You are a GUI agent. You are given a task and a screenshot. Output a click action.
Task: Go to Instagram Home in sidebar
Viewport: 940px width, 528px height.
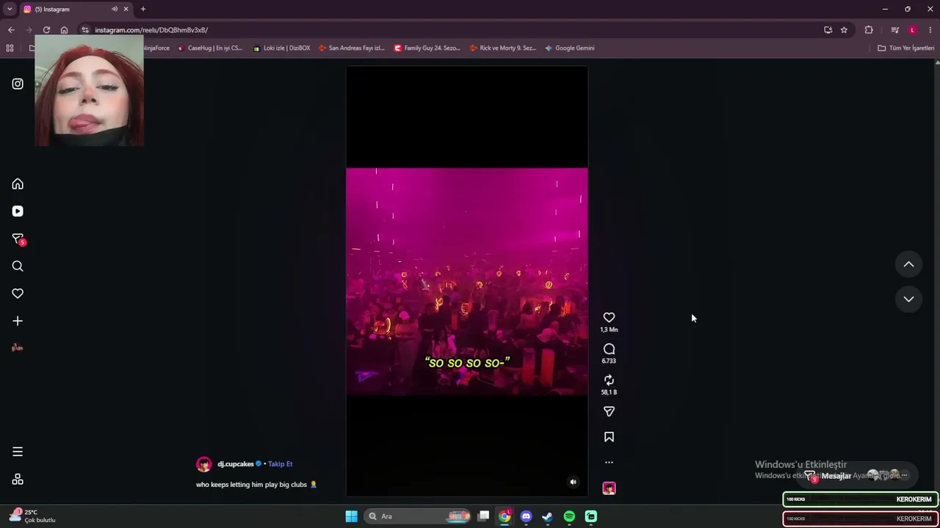click(18, 184)
